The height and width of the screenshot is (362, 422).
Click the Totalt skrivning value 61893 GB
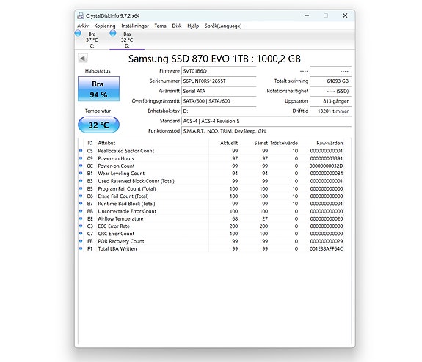330,81
